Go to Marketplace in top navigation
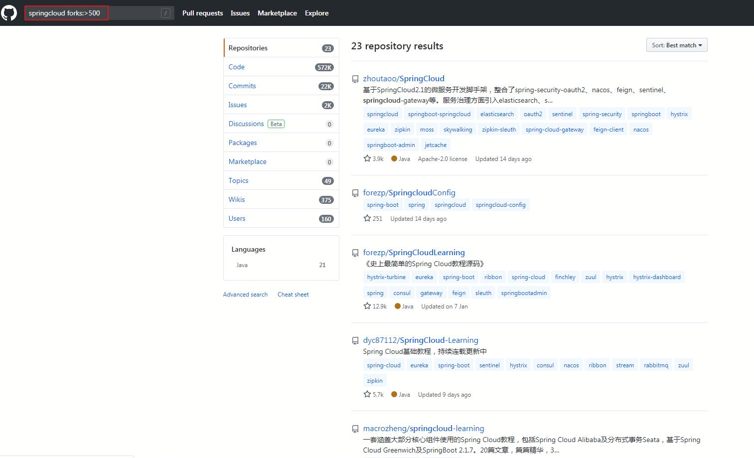The image size is (754, 458). click(277, 13)
